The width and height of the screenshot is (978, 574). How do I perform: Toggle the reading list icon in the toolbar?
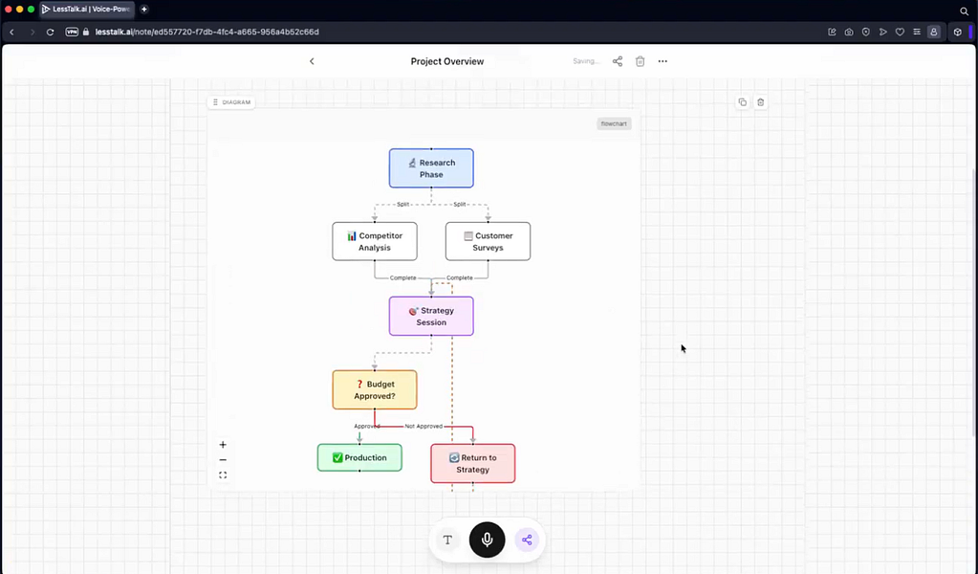tap(915, 32)
